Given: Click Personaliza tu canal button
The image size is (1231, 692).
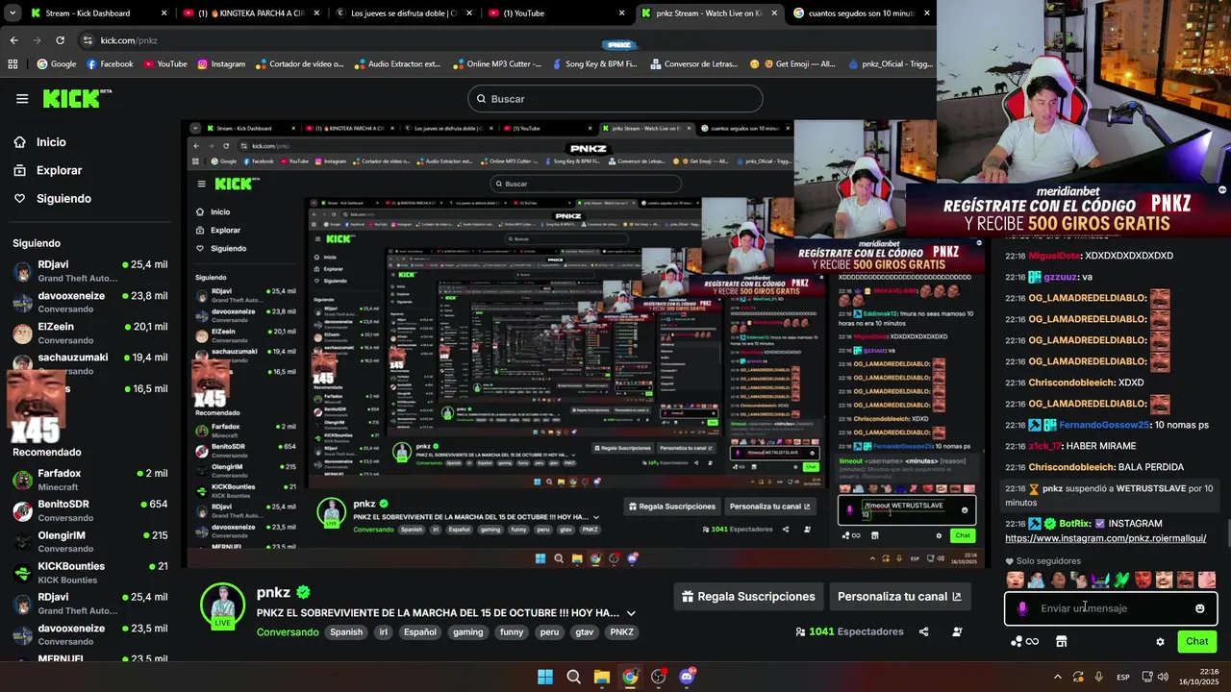Looking at the screenshot, I should pyautogui.click(x=899, y=596).
